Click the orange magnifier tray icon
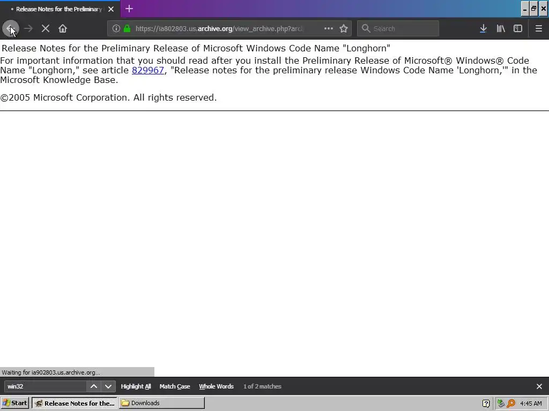The width and height of the screenshot is (549, 411). coord(511,404)
